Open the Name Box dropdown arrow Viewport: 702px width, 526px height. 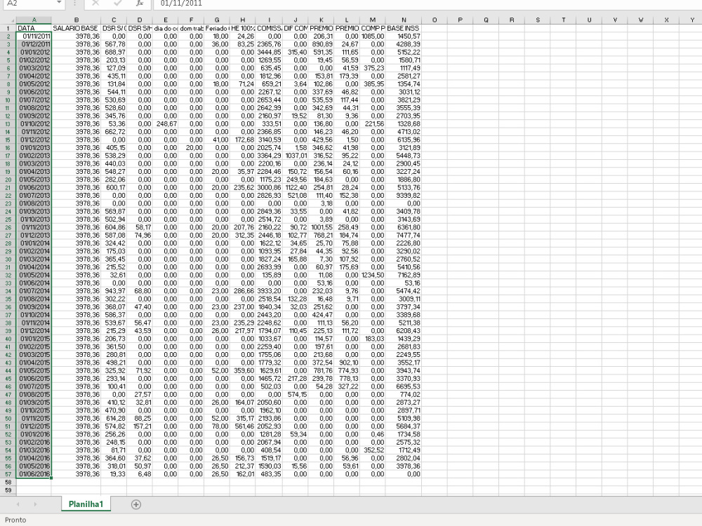(59, 3)
